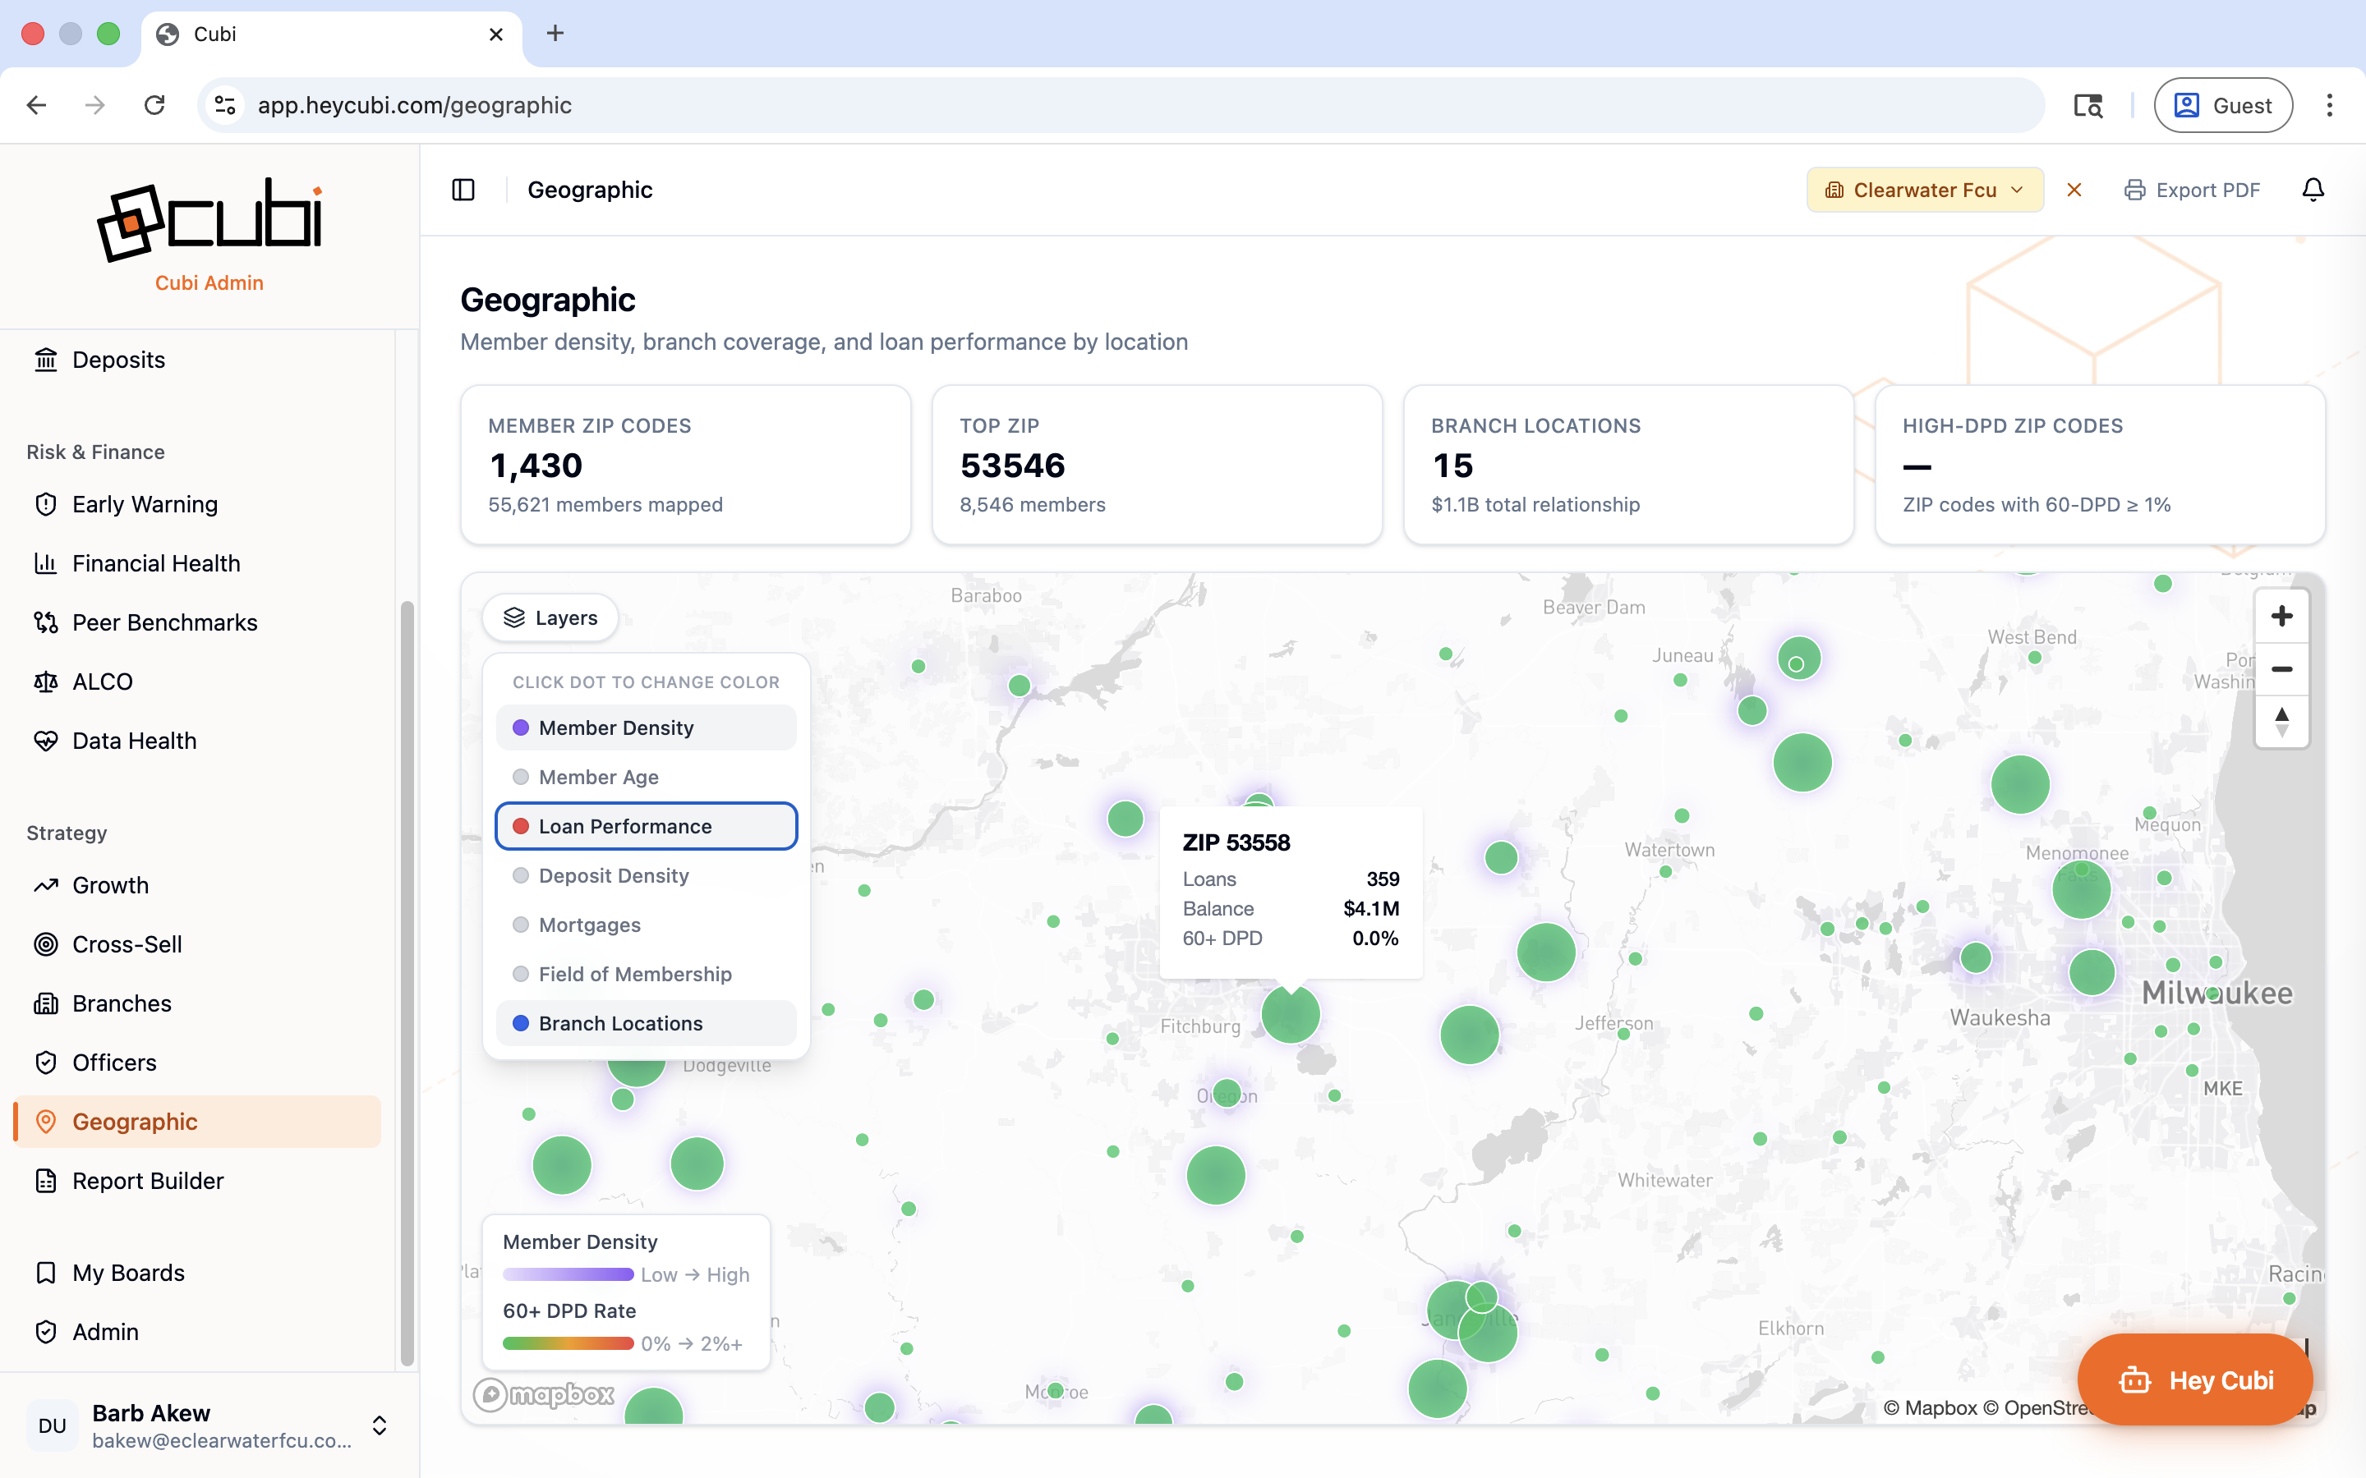
Task: Open the Layers panel button
Action: [550, 617]
